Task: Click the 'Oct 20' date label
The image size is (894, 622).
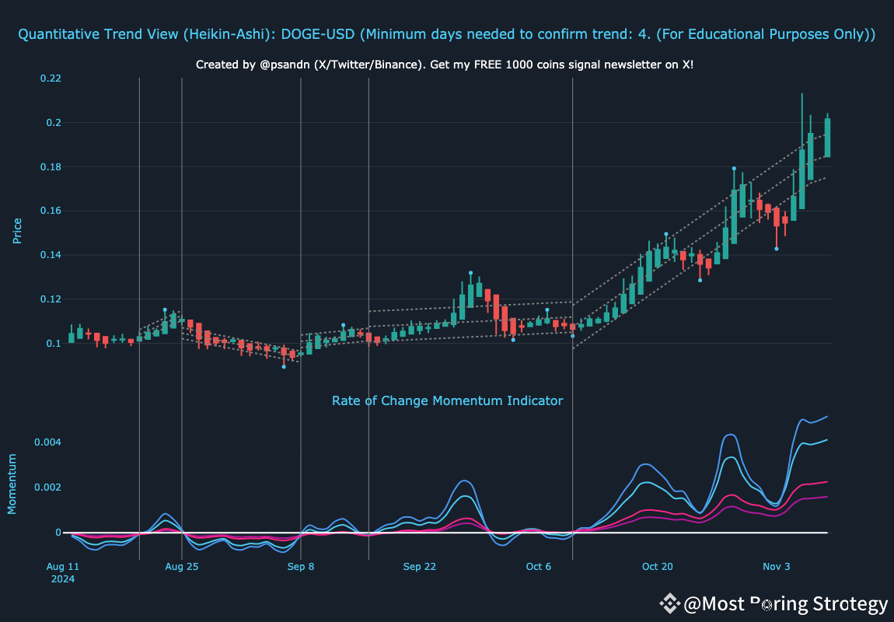Action: click(x=658, y=567)
